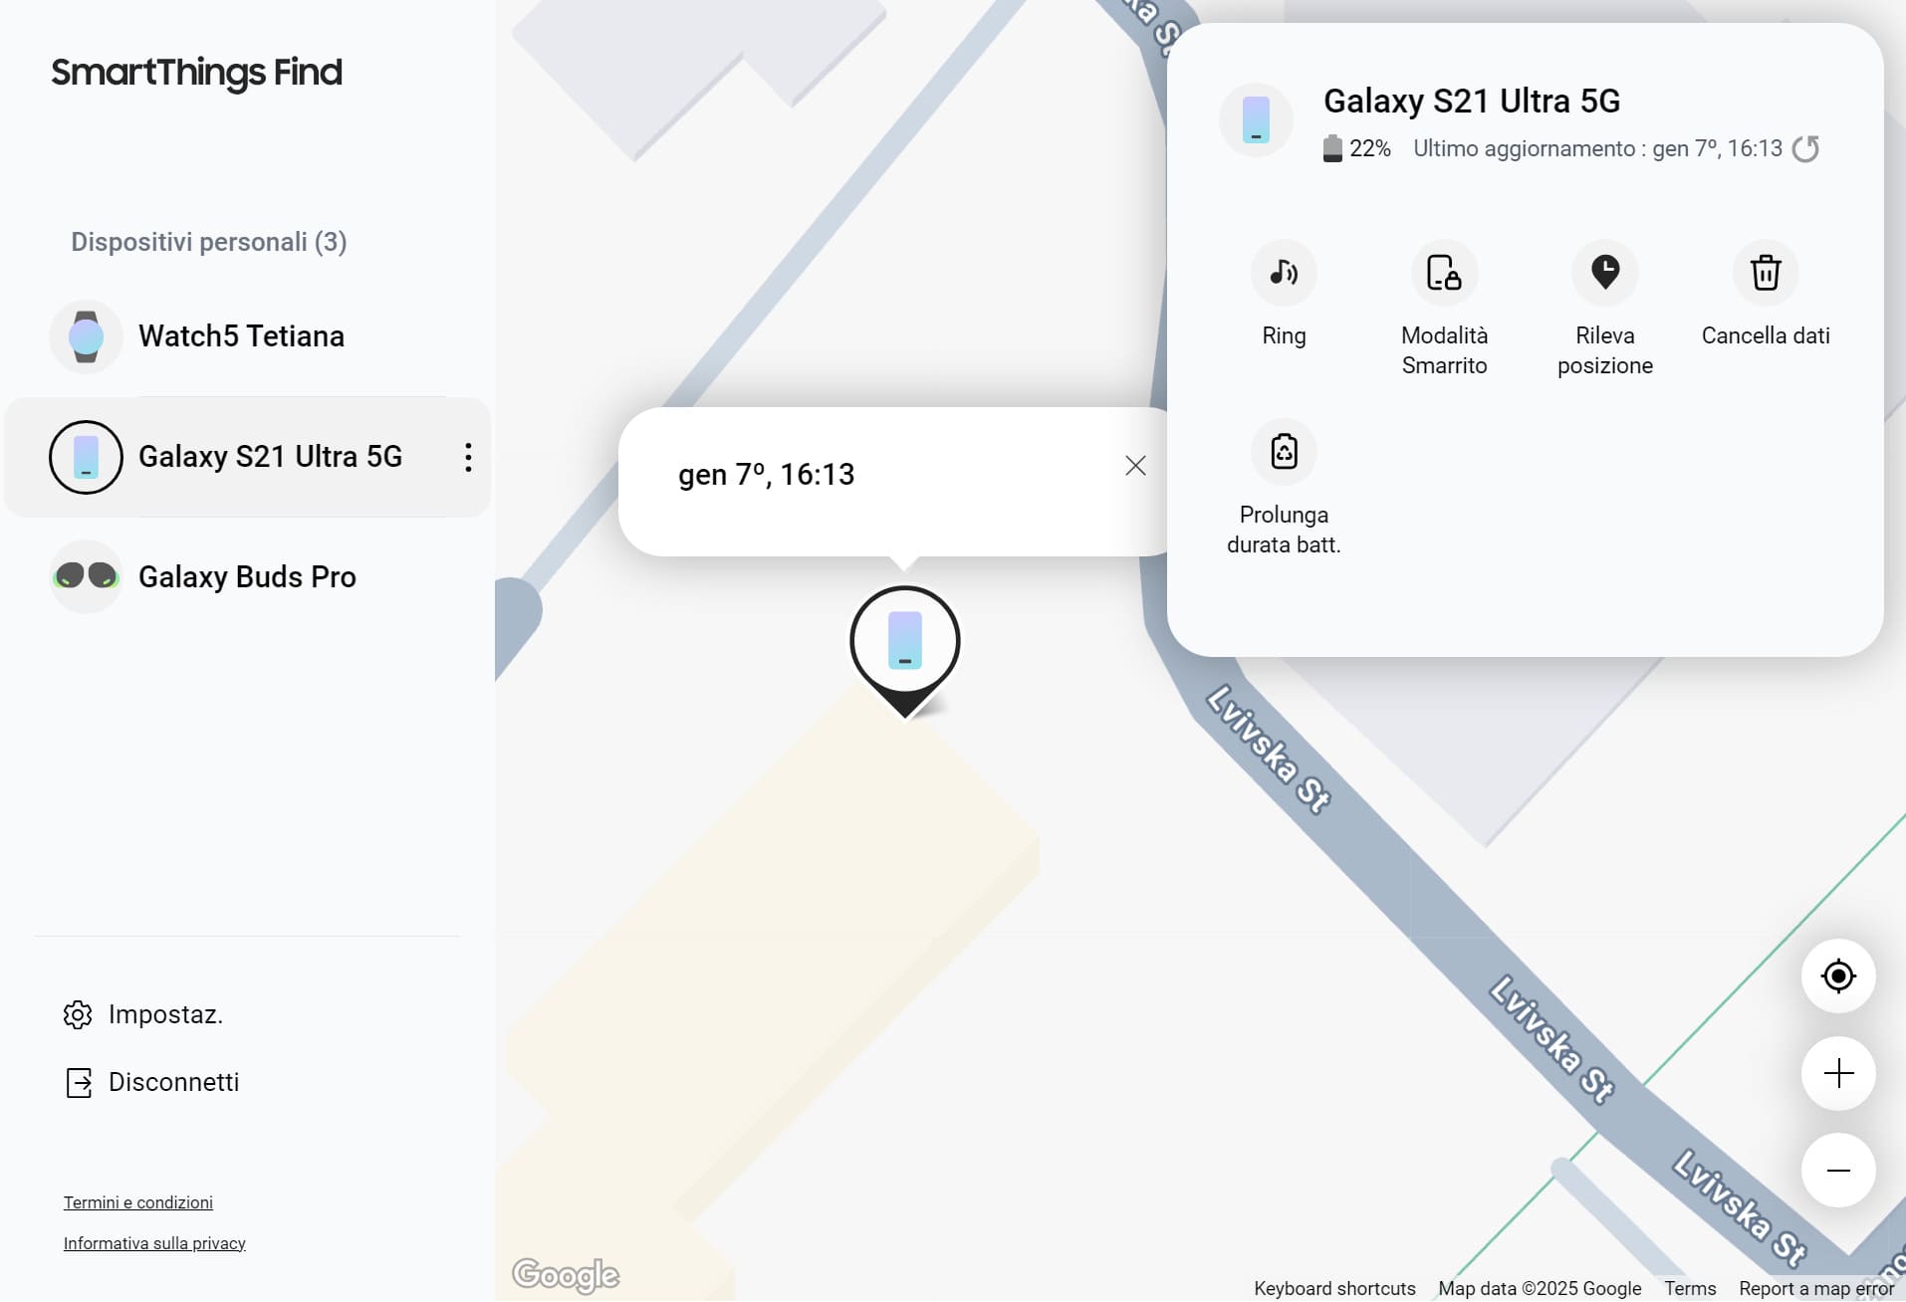
Task: Click the Disconnetti logout option
Action: pos(151,1083)
